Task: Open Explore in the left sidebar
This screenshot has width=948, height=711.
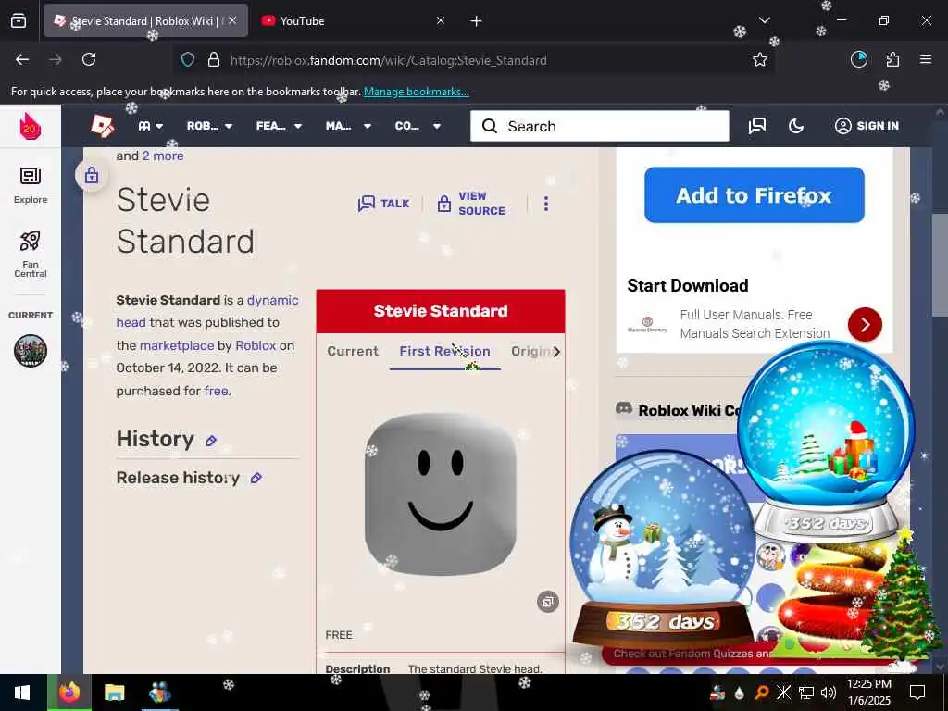Action: (31, 185)
